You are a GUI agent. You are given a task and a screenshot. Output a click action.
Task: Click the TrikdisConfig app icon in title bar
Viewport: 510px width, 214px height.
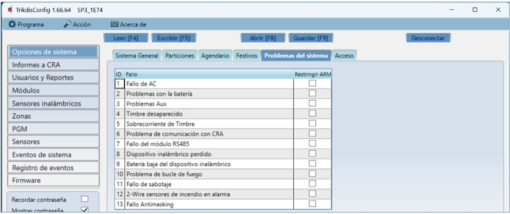(x=10, y=10)
